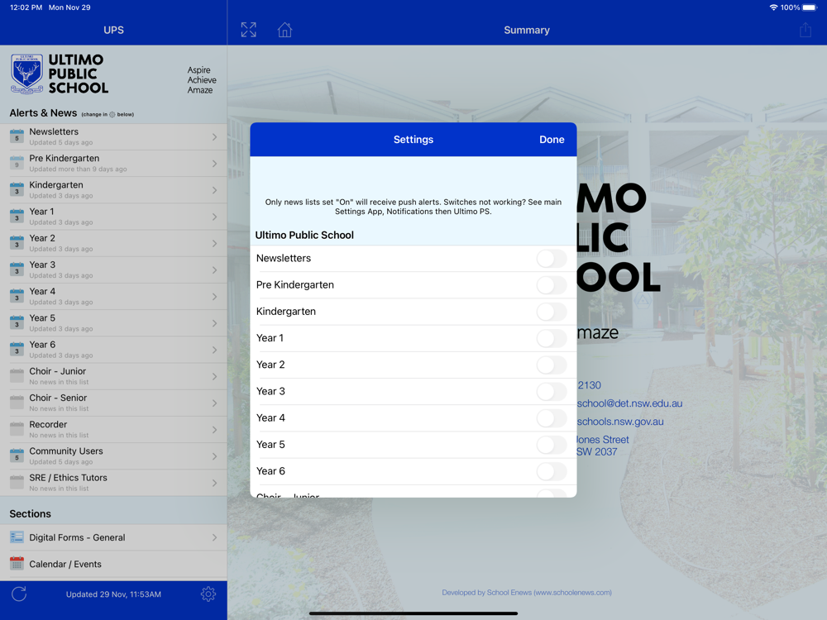Image resolution: width=827 pixels, height=620 pixels.
Task: Tap Done to close Settings
Action: [552, 139]
